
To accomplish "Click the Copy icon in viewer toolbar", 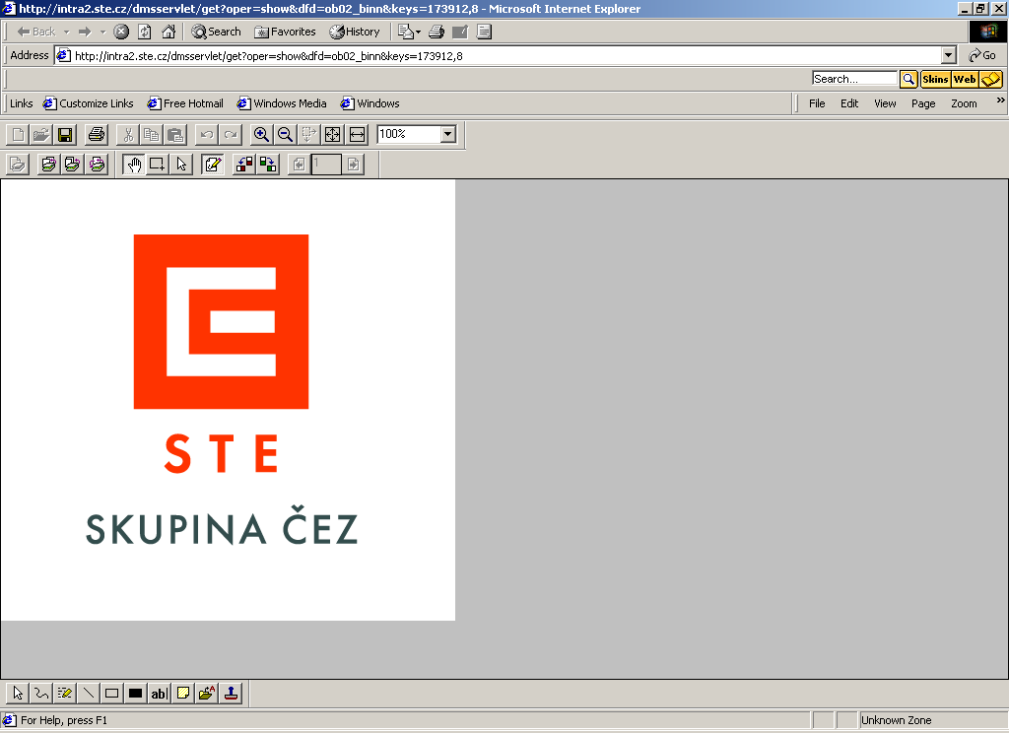I will (x=151, y=135).
